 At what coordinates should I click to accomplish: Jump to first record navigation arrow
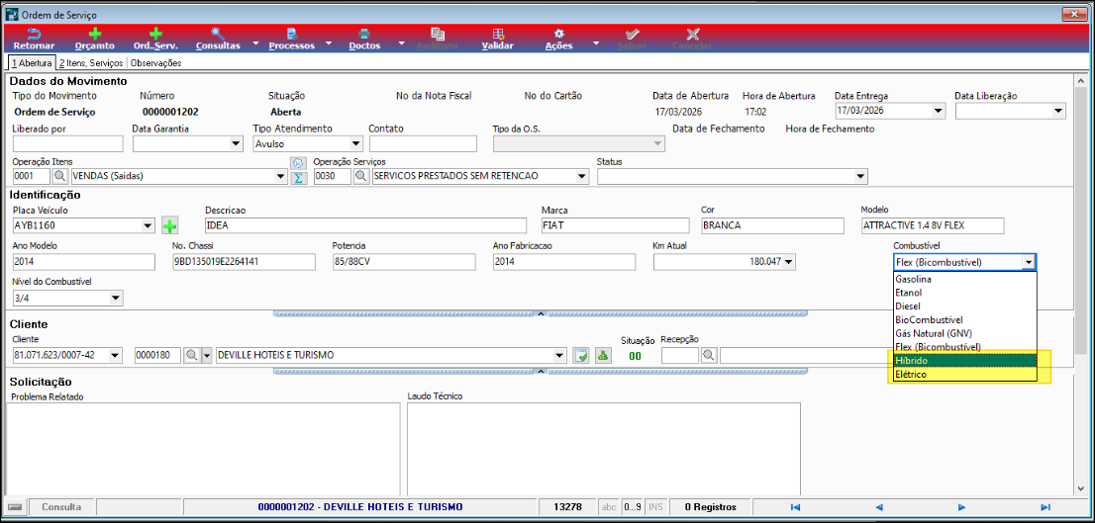point(794,507)
